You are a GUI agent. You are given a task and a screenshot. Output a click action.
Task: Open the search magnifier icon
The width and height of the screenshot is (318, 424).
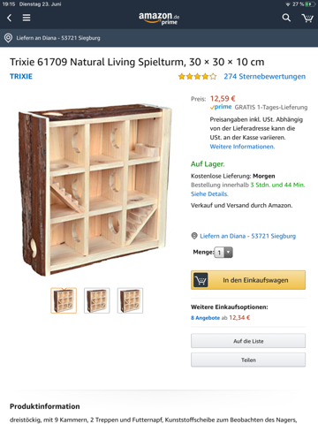click(x=286, y=18)
